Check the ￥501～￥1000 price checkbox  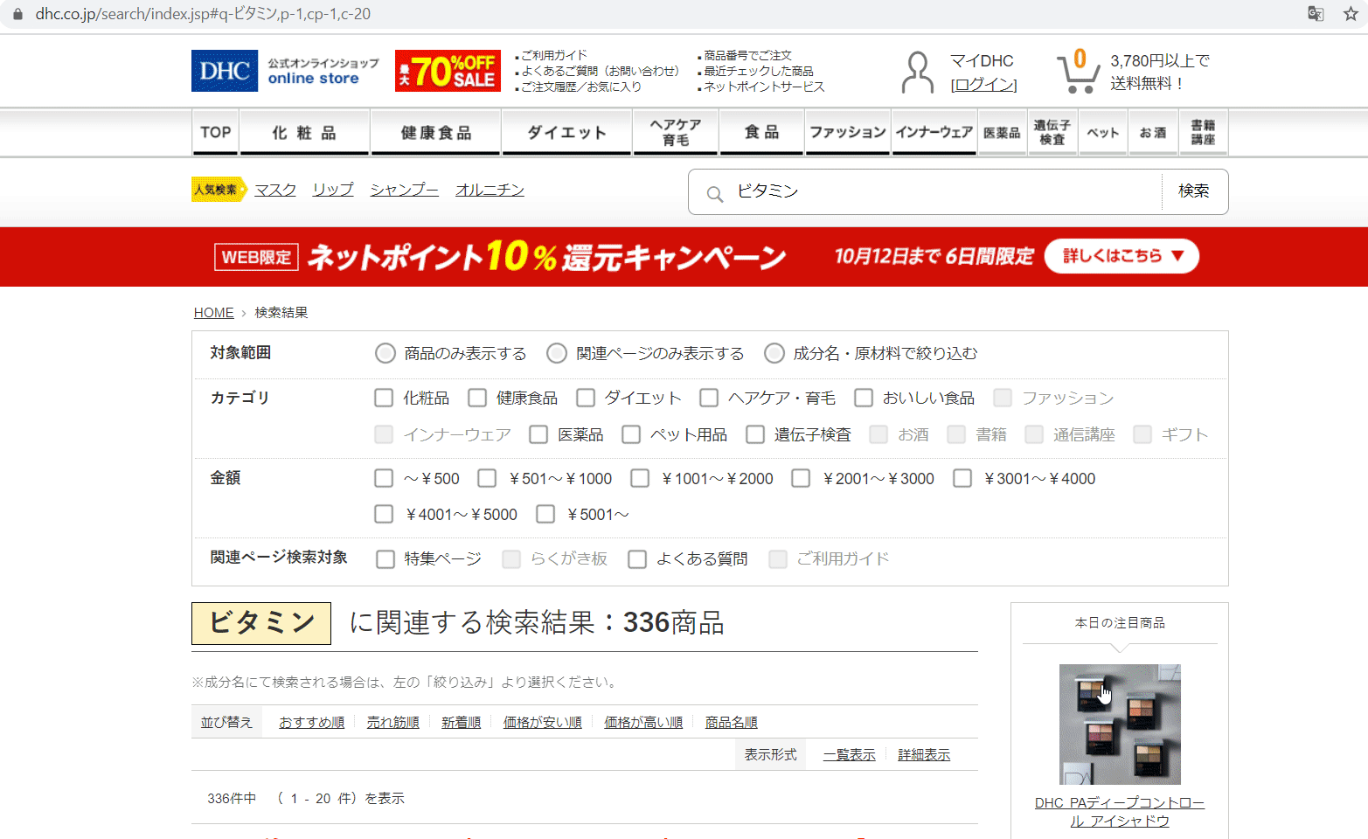pyautogui.click(x=487, y=478)
